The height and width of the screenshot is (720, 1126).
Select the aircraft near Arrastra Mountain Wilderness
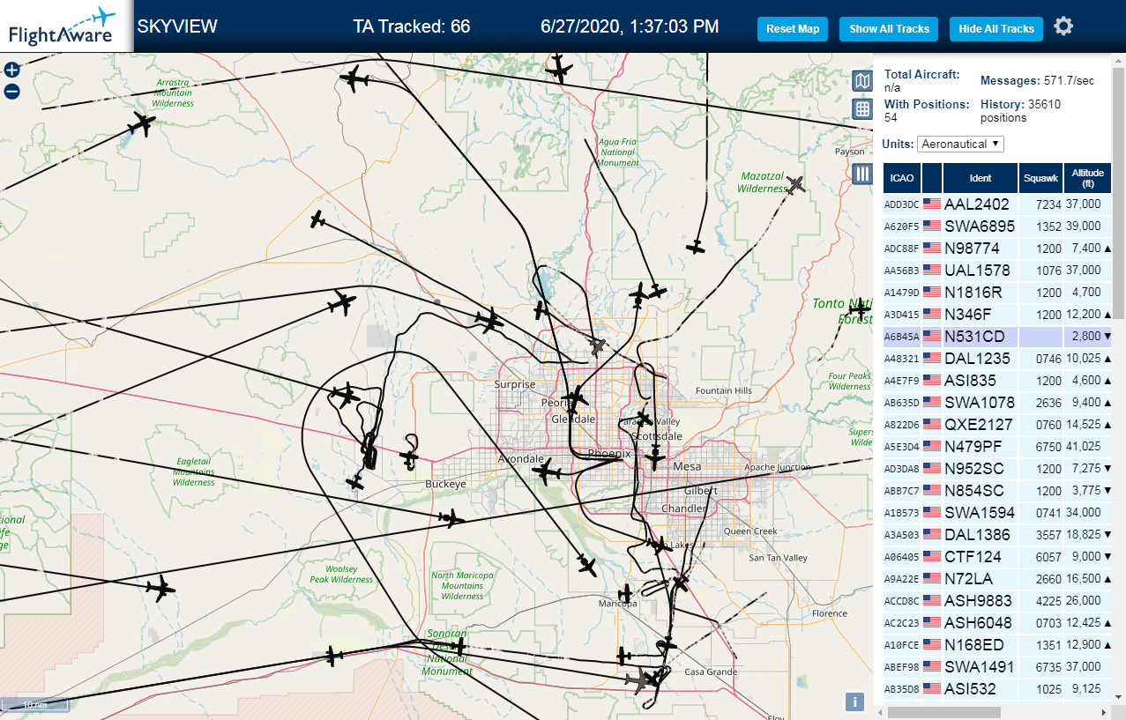click(141, 124)
